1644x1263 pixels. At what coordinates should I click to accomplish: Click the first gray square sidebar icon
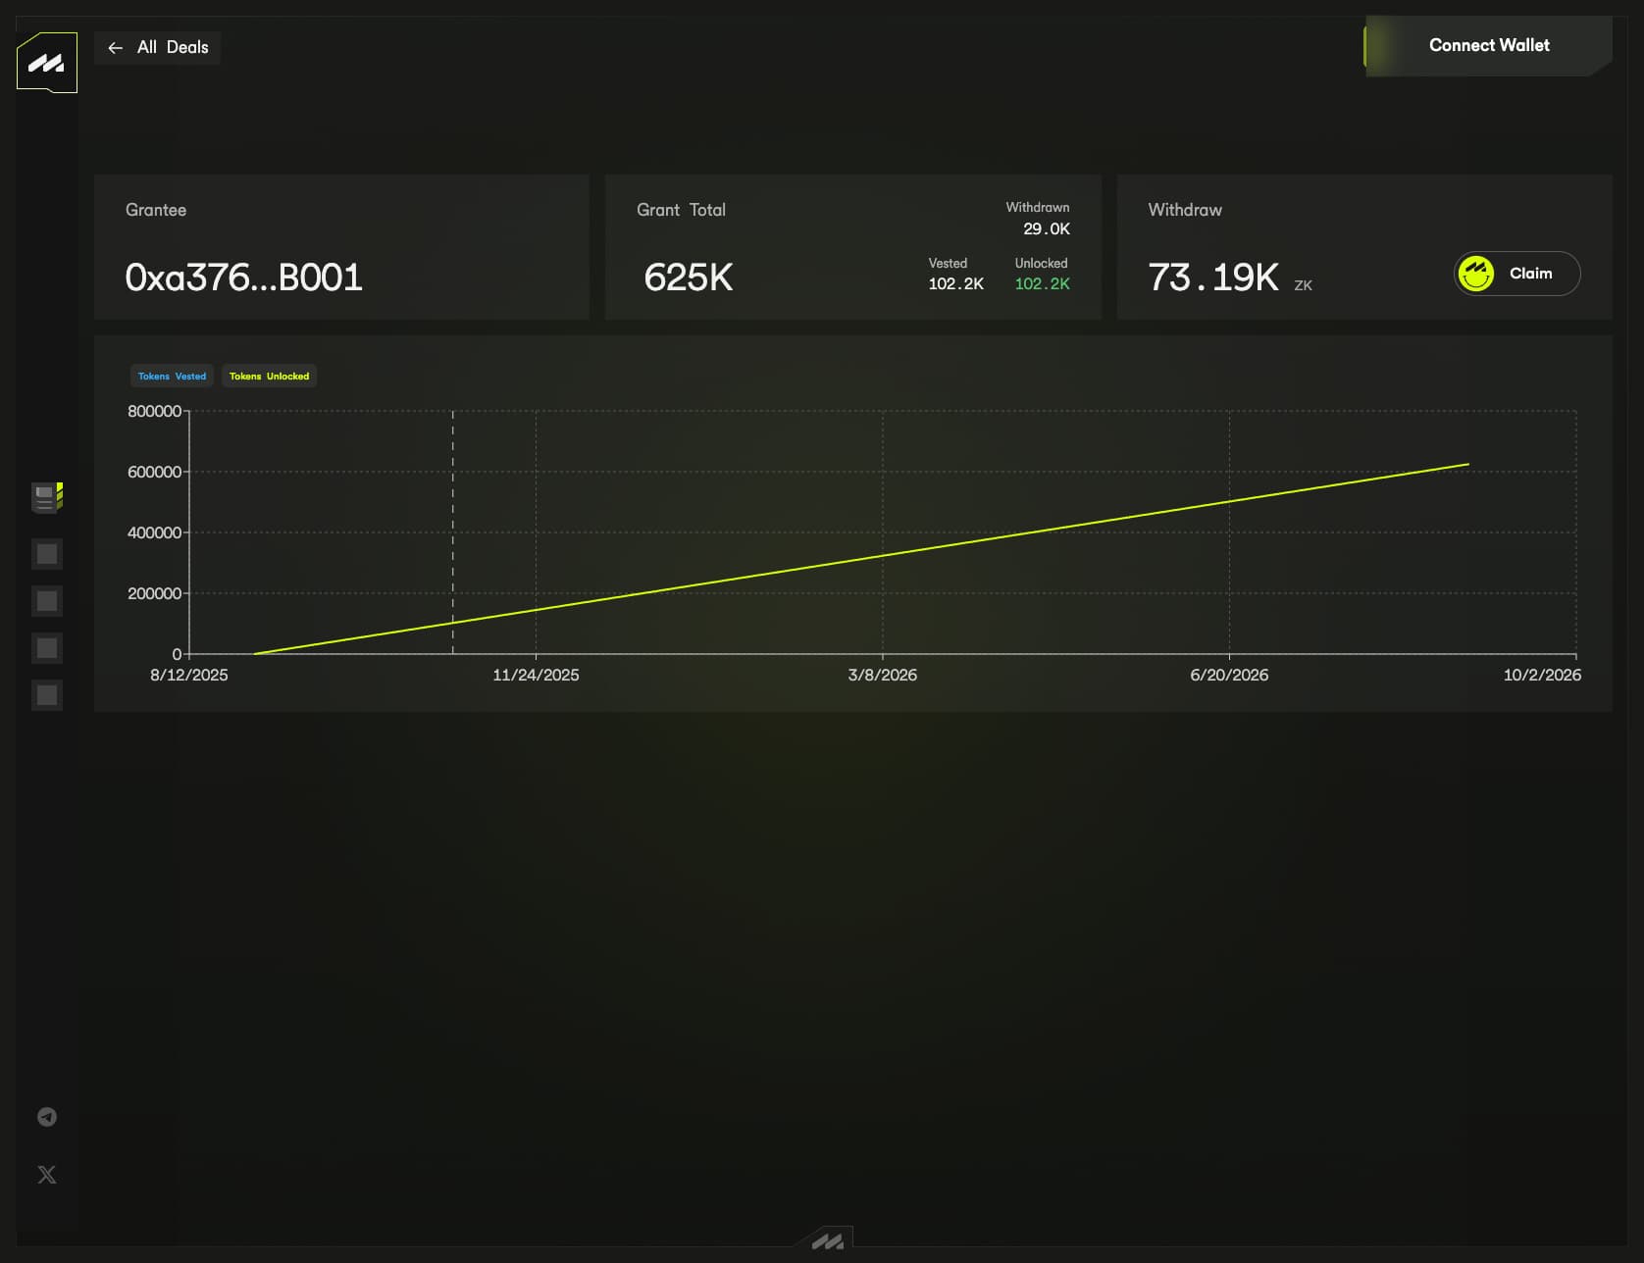tap(46, 554)
